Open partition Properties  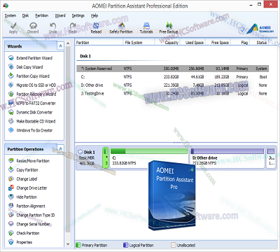(x=24, y=242)
